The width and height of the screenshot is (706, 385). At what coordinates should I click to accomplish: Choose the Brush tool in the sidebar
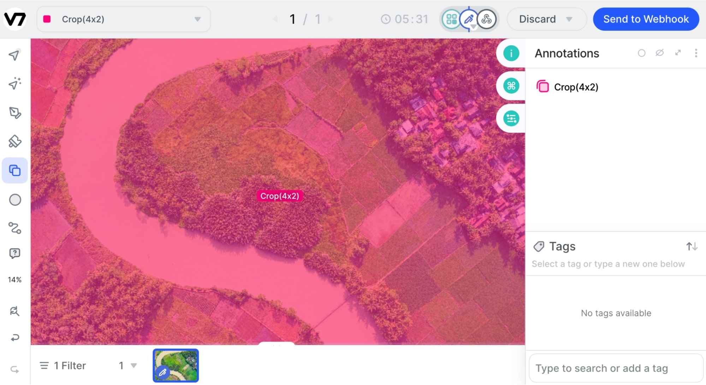[x=14, y=141]
